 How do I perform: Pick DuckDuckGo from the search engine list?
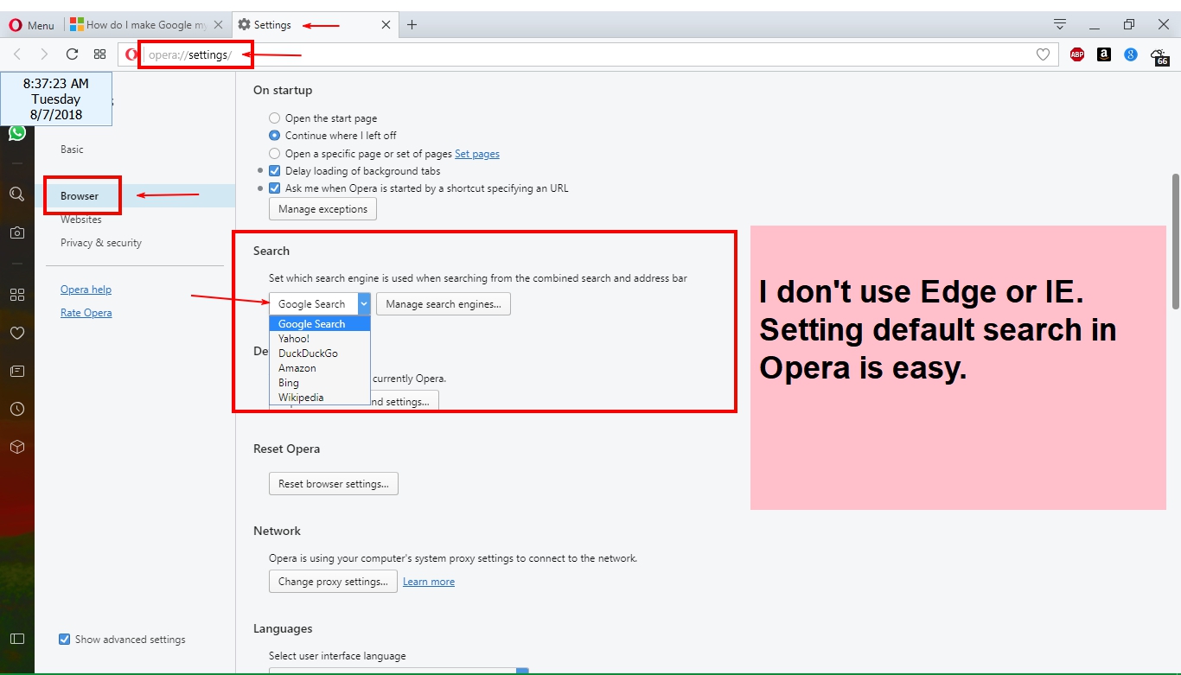[x=320, y=353]
